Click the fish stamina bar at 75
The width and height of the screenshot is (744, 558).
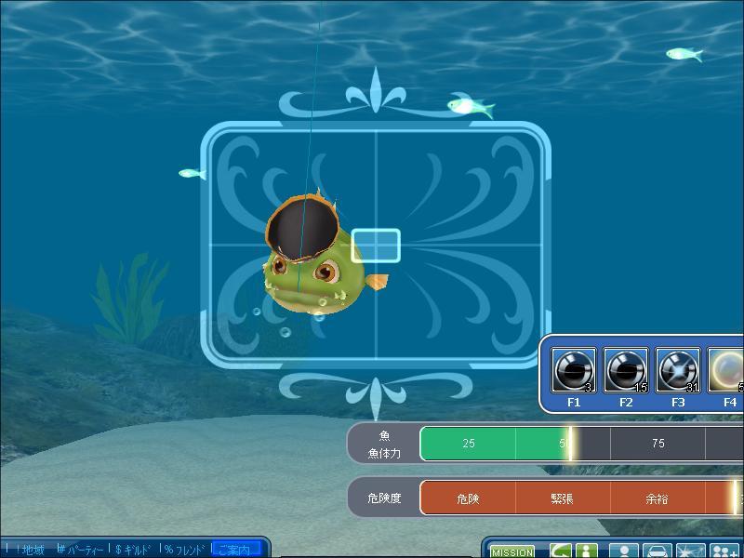click(658, 444)
